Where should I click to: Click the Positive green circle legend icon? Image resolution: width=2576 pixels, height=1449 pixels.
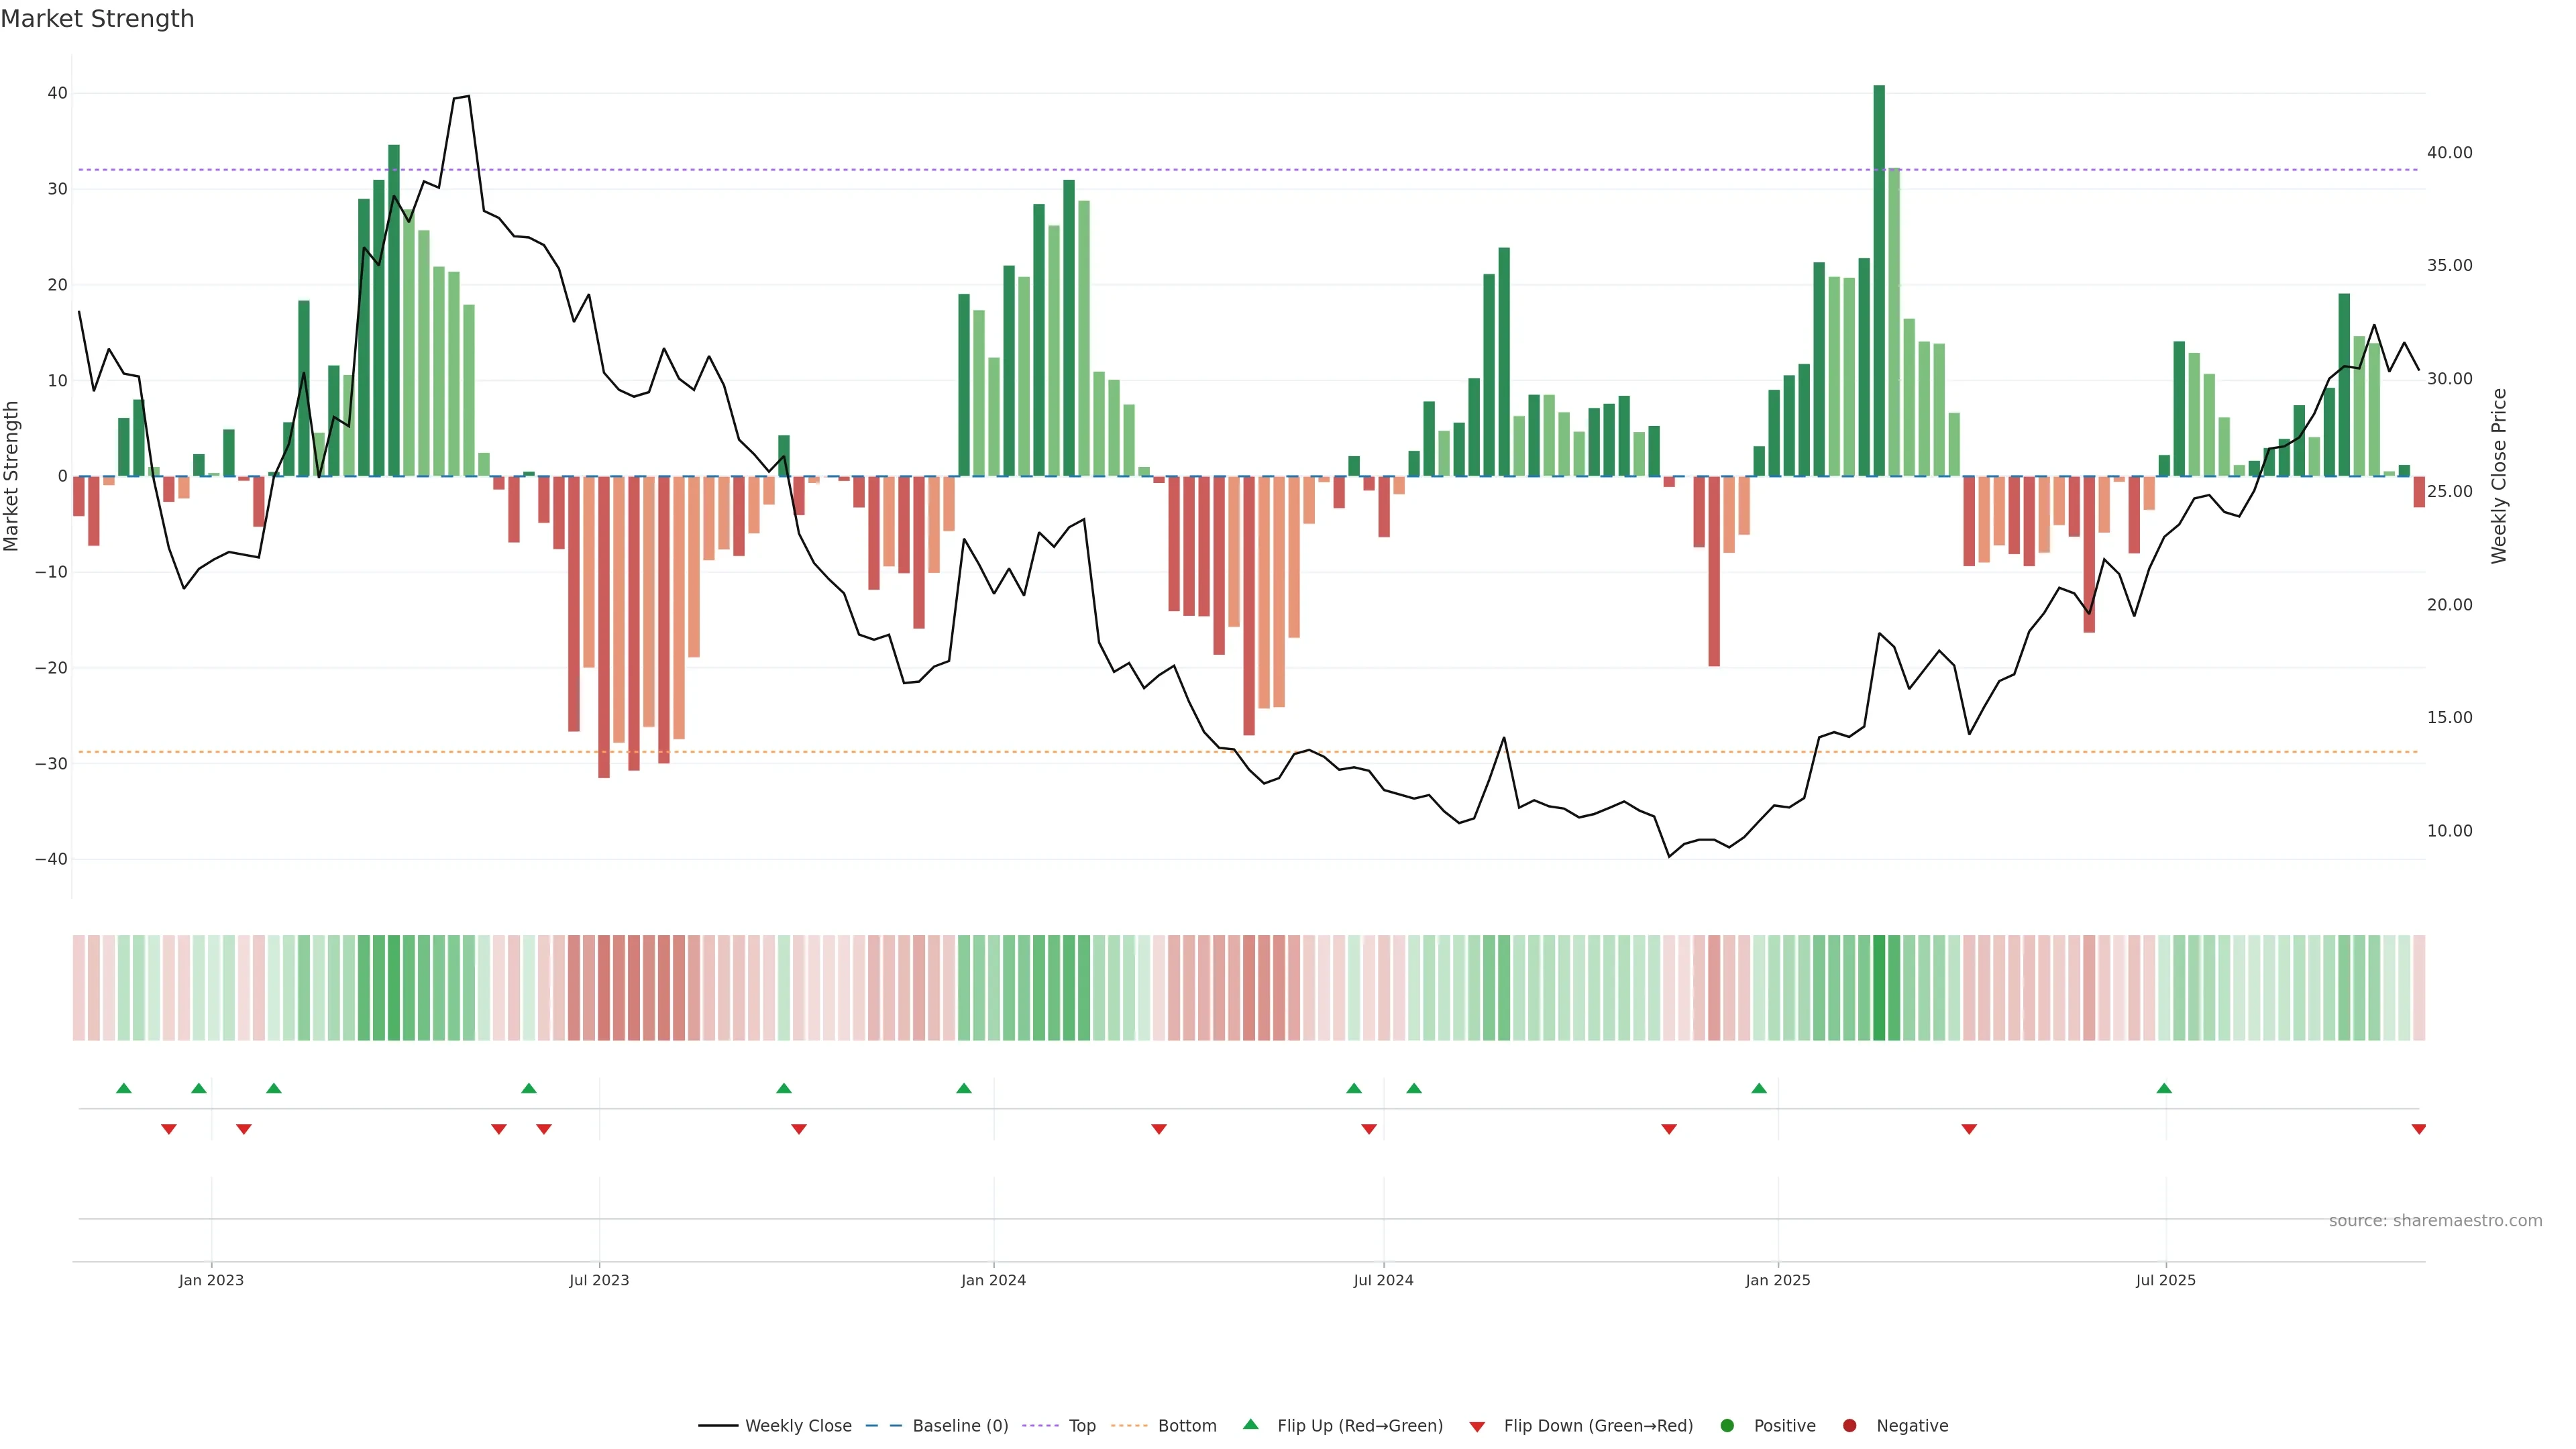(x=1727, y=1425)
